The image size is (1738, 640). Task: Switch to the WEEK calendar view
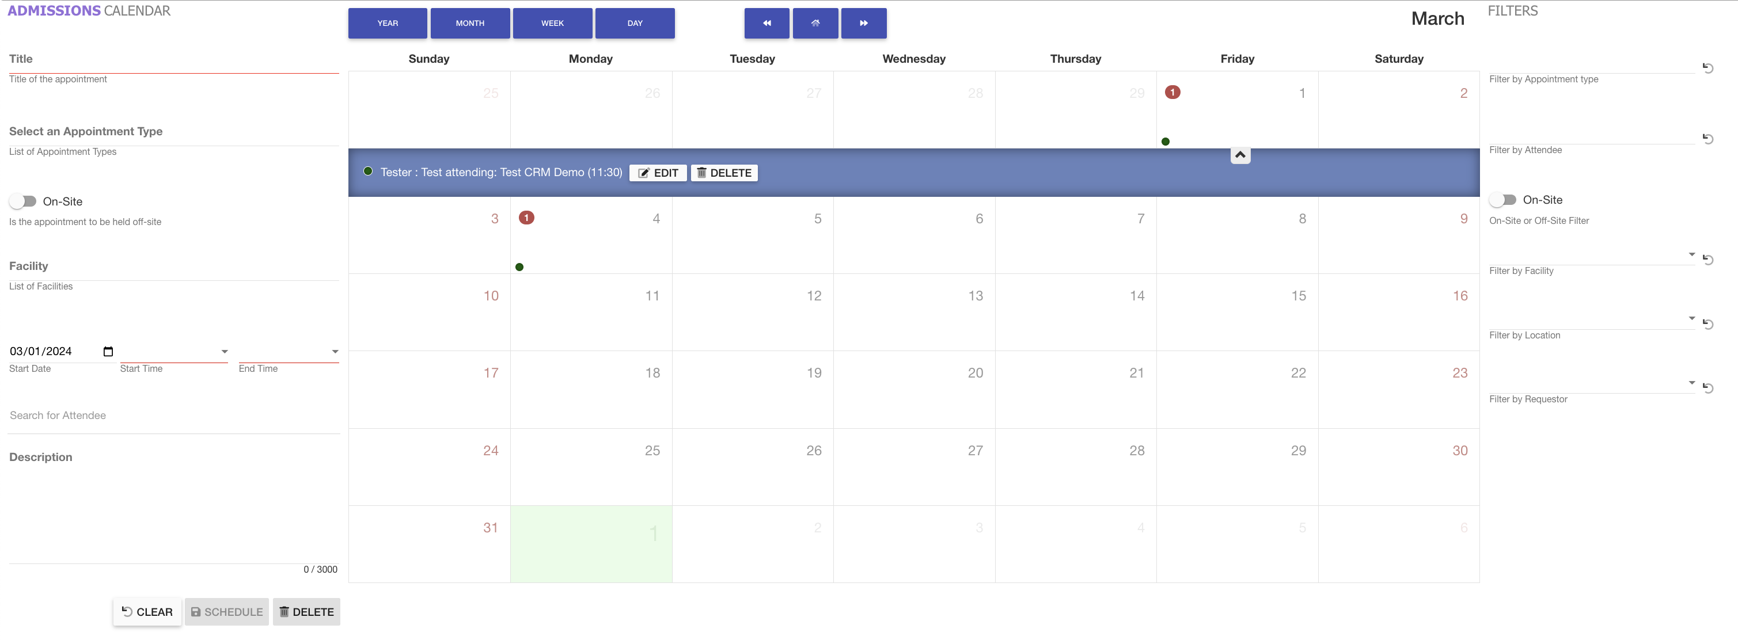pos(552,23)
